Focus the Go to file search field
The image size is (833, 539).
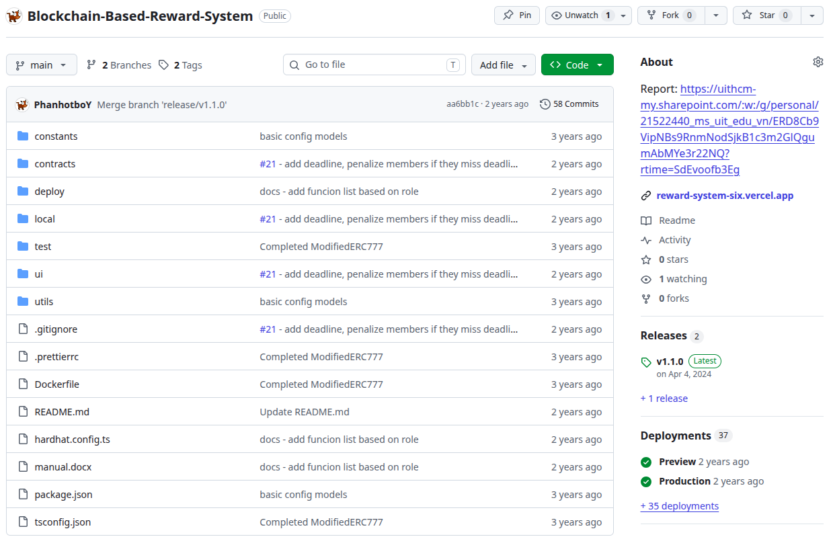click(374, 65)
